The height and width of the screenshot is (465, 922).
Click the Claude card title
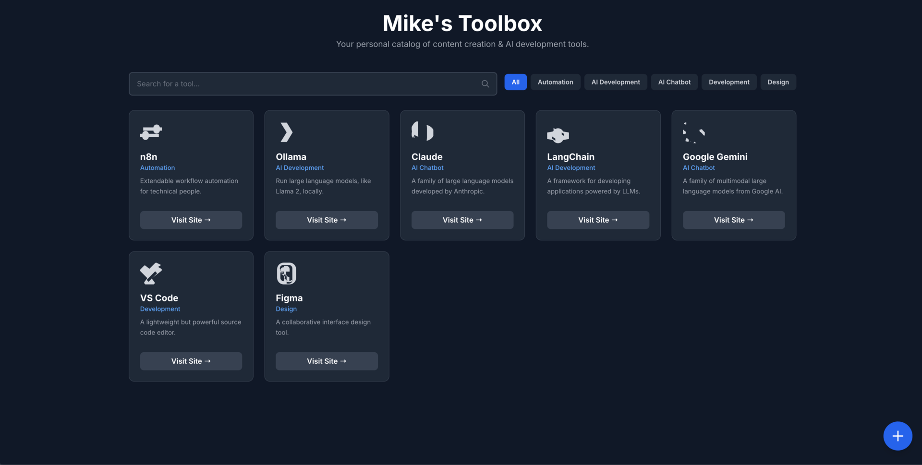click(427, 157)
